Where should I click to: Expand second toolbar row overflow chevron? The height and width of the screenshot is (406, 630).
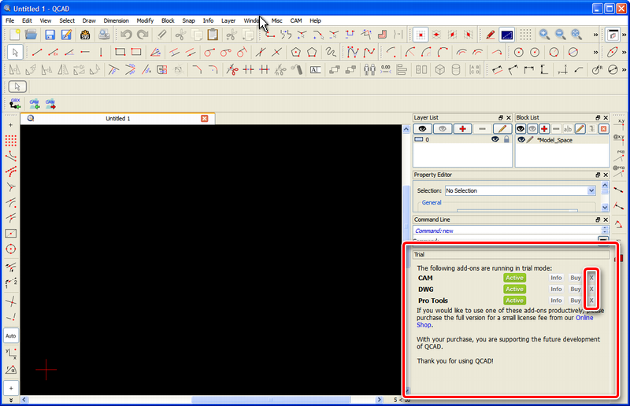pyautogui.click(x=595, y=52)
